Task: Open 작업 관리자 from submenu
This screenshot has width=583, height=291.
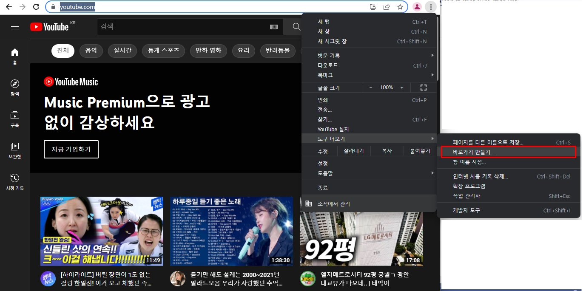Action: (x=509, y=196)
